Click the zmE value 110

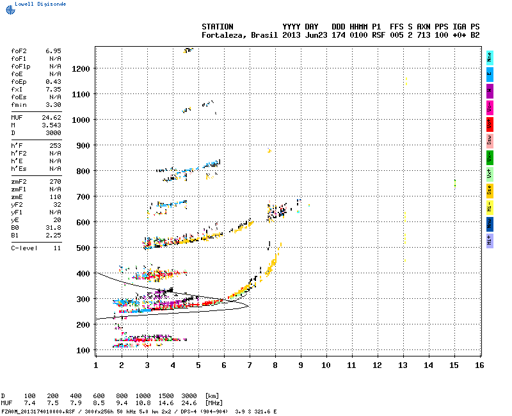pos(56,197)
